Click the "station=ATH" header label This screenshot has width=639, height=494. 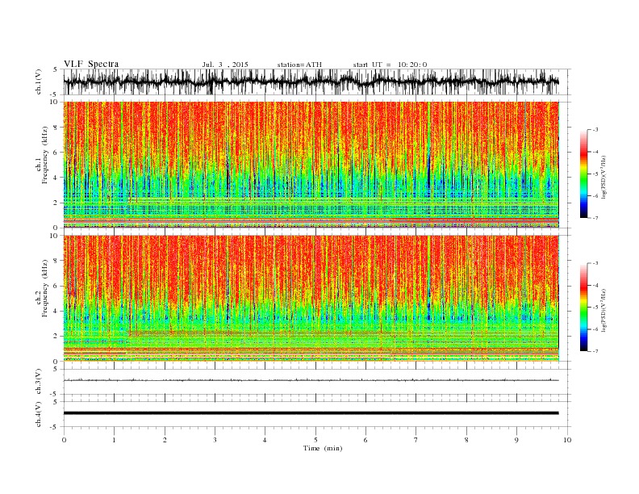pyautogui.click(x=299, y=65)
